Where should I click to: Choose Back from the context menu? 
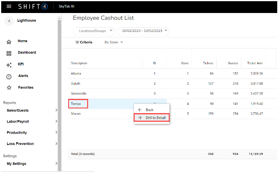click(149, 110)
